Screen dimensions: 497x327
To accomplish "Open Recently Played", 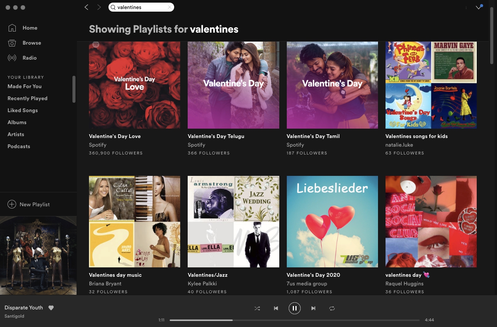I will pos(27,98).
